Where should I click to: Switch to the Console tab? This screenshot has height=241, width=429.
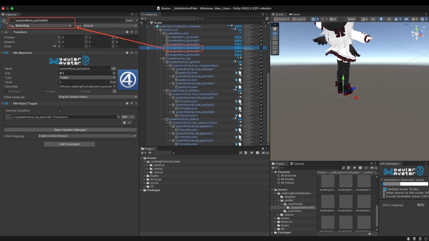(x=297, y=164)
